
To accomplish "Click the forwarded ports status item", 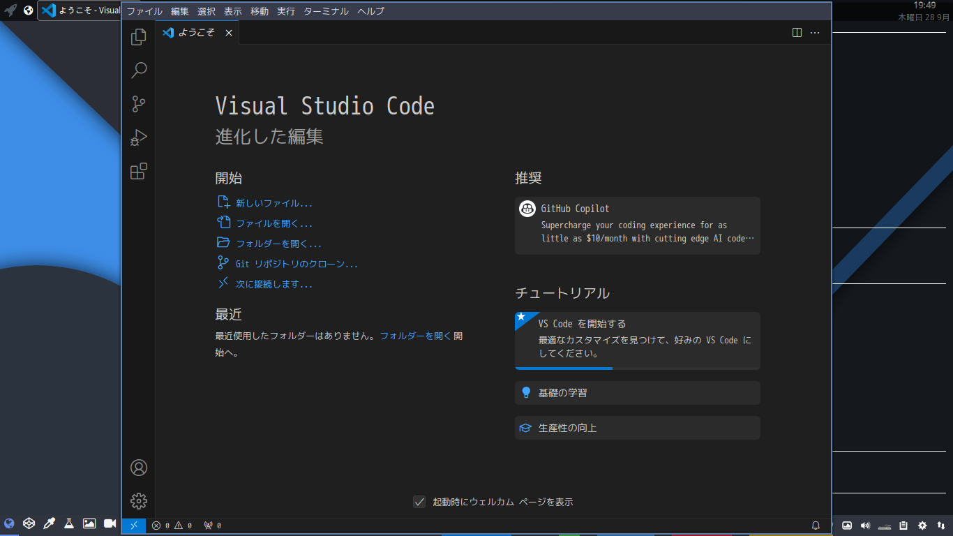I will [x=212, y=526].
